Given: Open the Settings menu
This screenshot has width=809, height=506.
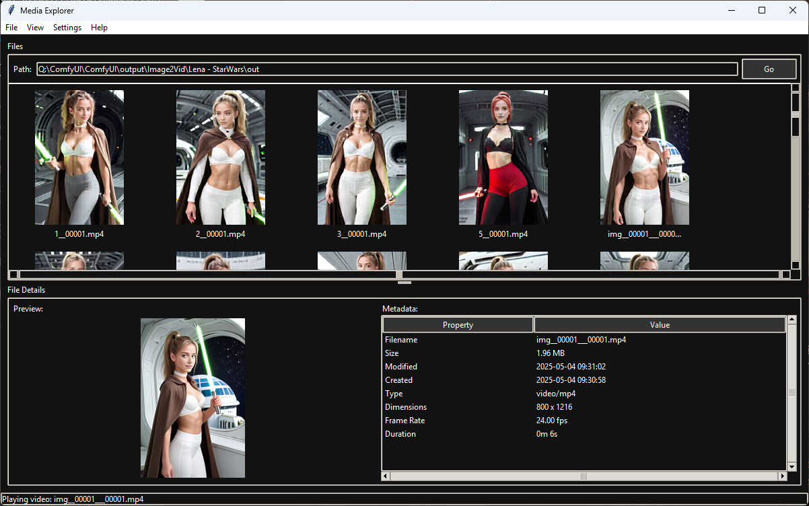Looking at the screenshot, I should 67,28.
